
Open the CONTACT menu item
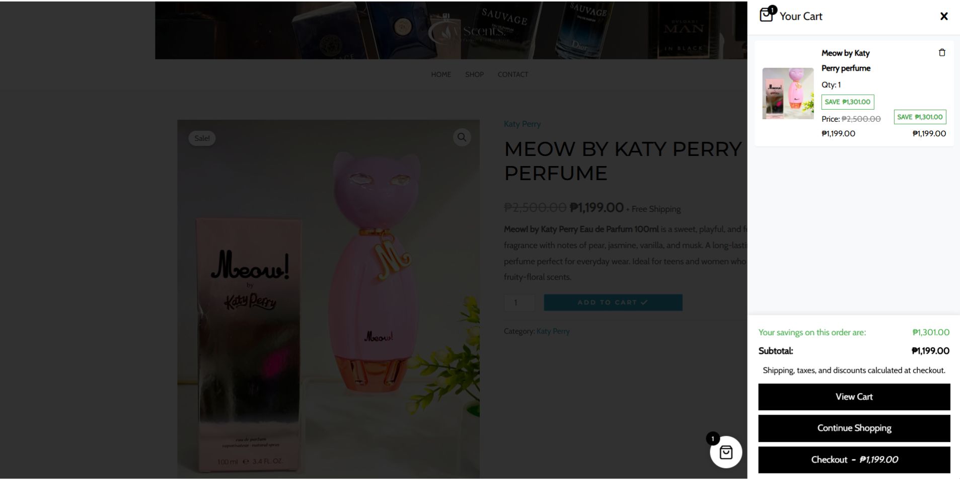pos(512,74)
